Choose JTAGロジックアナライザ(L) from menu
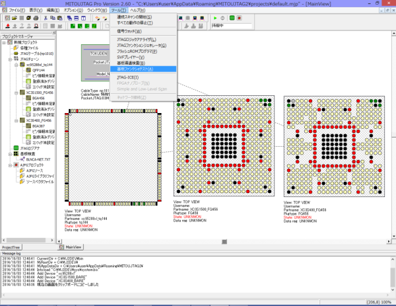 click(x=139, y=39)
